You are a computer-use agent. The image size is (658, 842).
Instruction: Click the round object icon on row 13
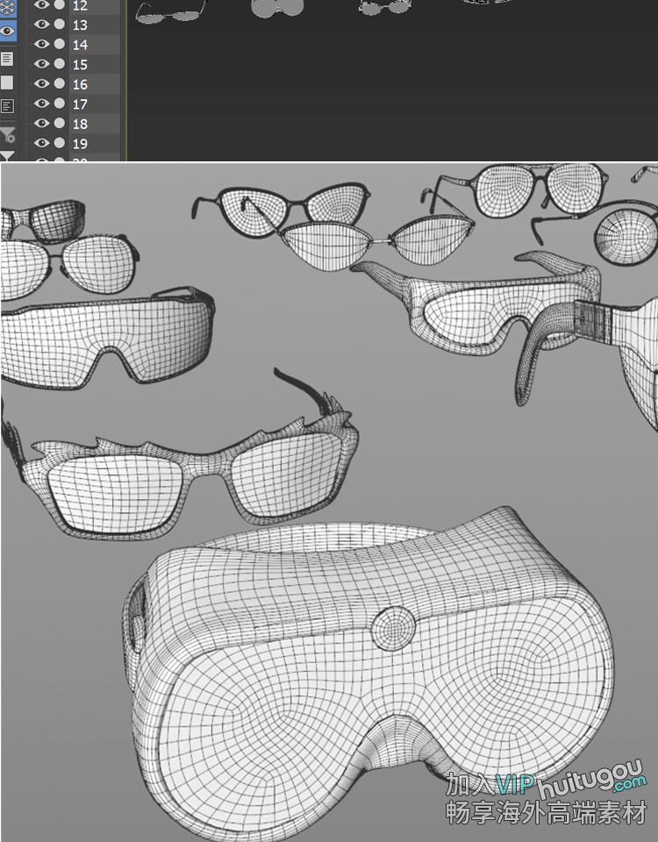(60, 25)
